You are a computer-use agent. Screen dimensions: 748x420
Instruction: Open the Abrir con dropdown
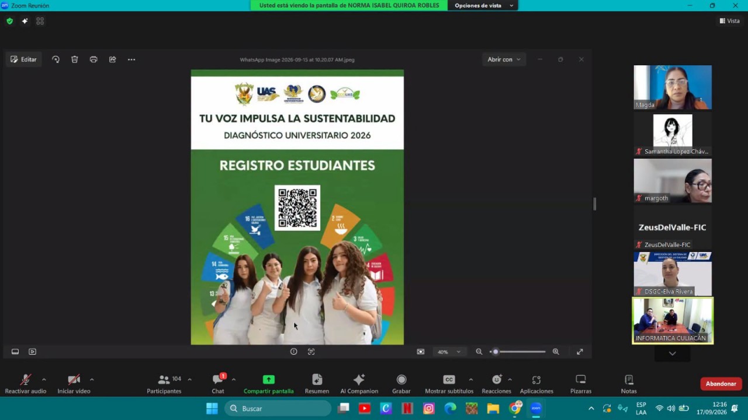(504, 60)
